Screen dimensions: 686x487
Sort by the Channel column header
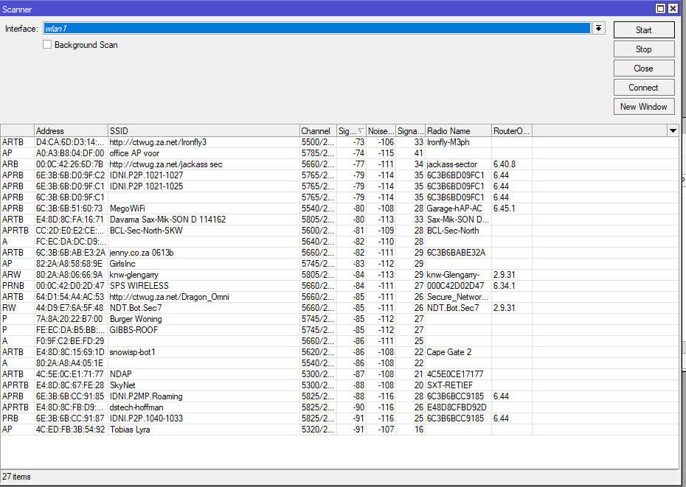(x=318, y=130)
